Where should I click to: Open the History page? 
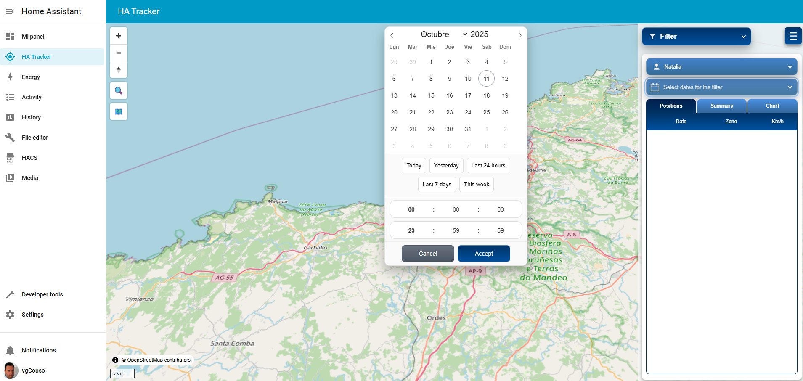tap(53, 117)
